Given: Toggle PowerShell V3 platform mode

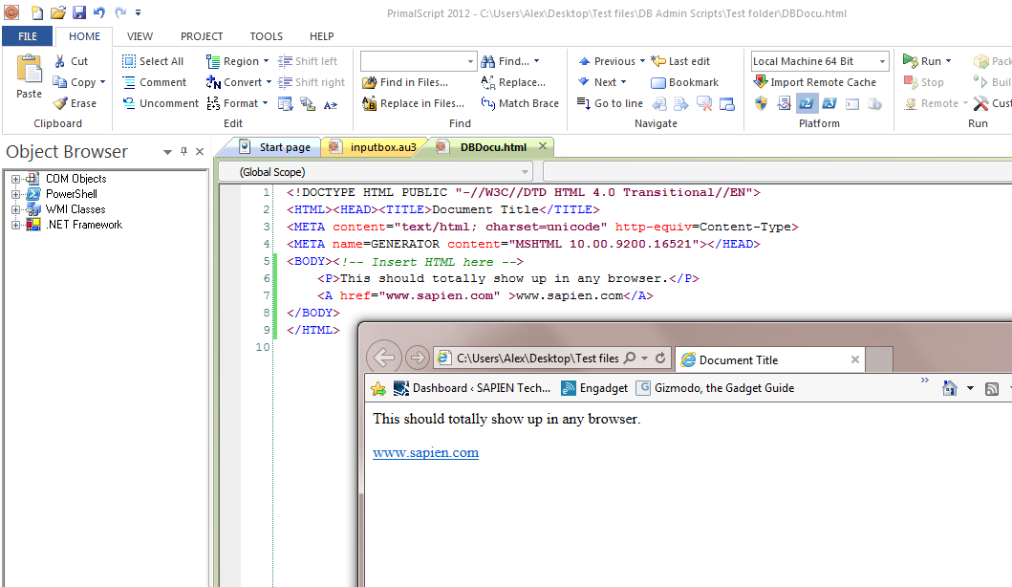Looking at the screenshot, I should pyautogui.click(x=829, y=103).
